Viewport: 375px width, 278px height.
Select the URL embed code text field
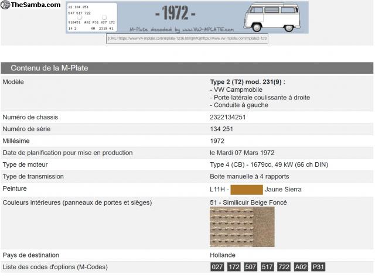click(187, 38)
